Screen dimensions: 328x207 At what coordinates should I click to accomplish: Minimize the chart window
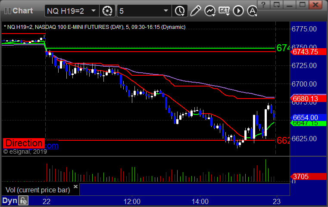click(x=289, y=5)
